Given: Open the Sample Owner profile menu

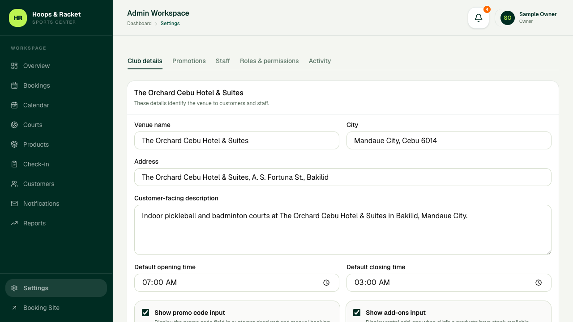Looking at the screenshot, I should [529, 18].
